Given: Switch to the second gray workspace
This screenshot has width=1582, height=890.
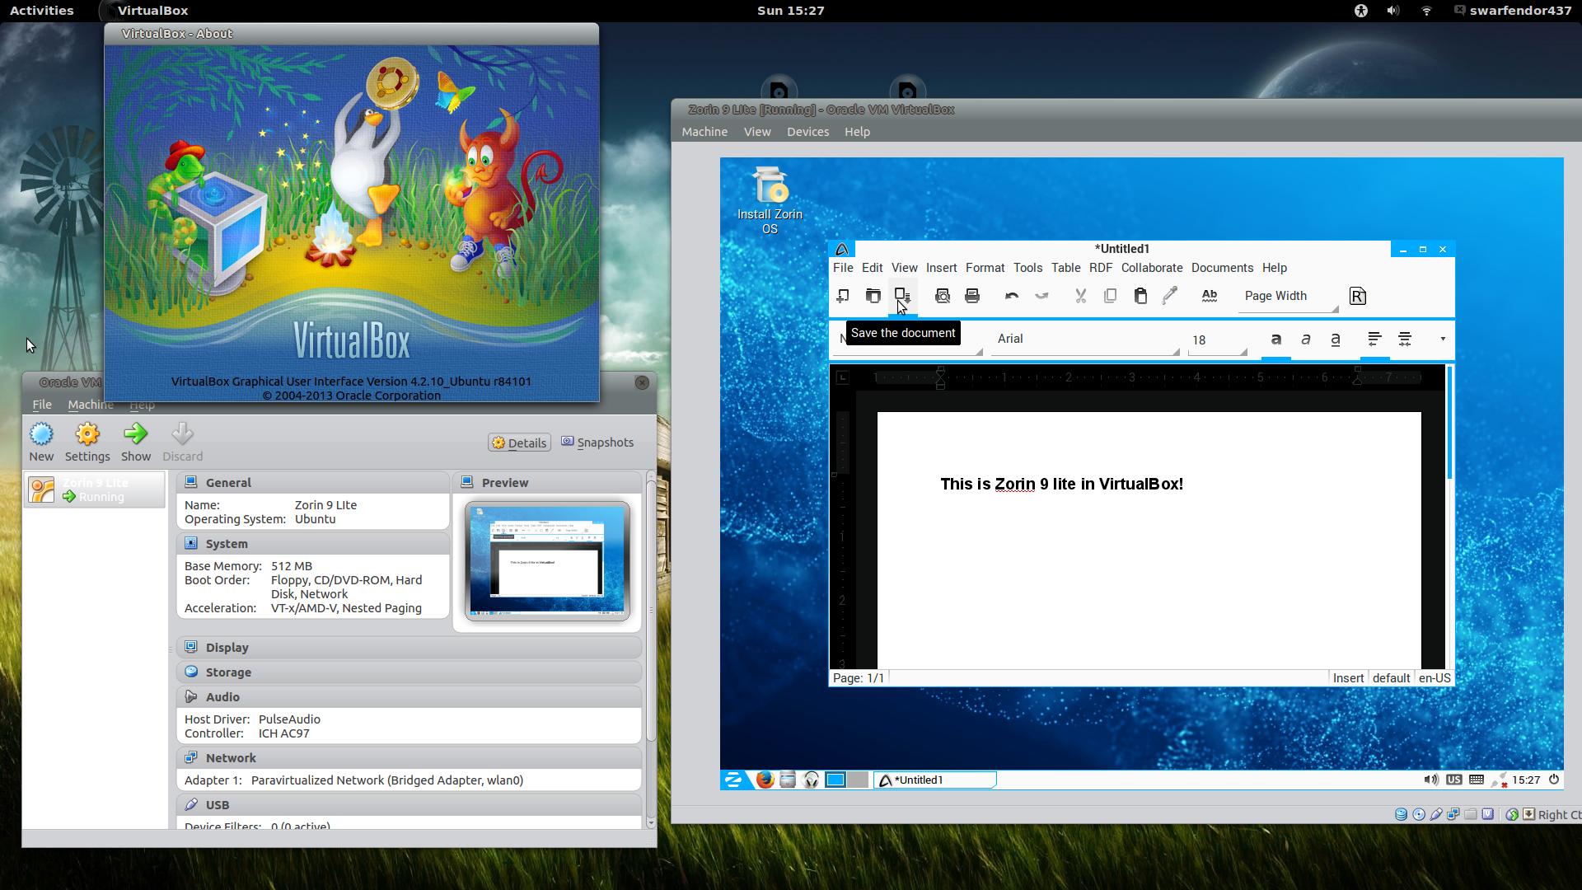Looking at the screenshot, I should [858, 780].
